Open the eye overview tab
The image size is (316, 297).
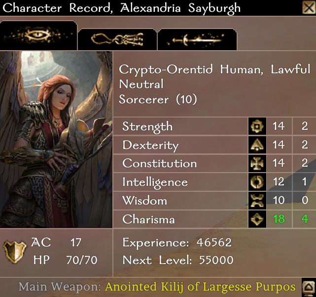click(x=38, y=35)
